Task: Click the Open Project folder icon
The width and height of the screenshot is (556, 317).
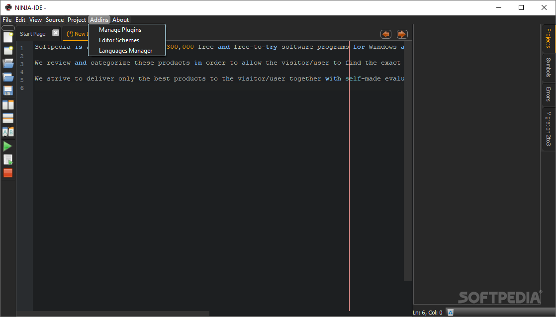Action: (x=8, y=77)
